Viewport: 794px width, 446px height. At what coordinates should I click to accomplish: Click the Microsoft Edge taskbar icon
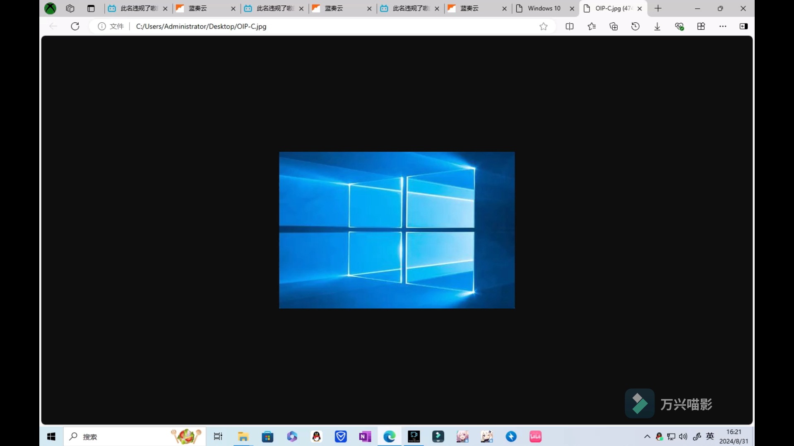[390, 436]
